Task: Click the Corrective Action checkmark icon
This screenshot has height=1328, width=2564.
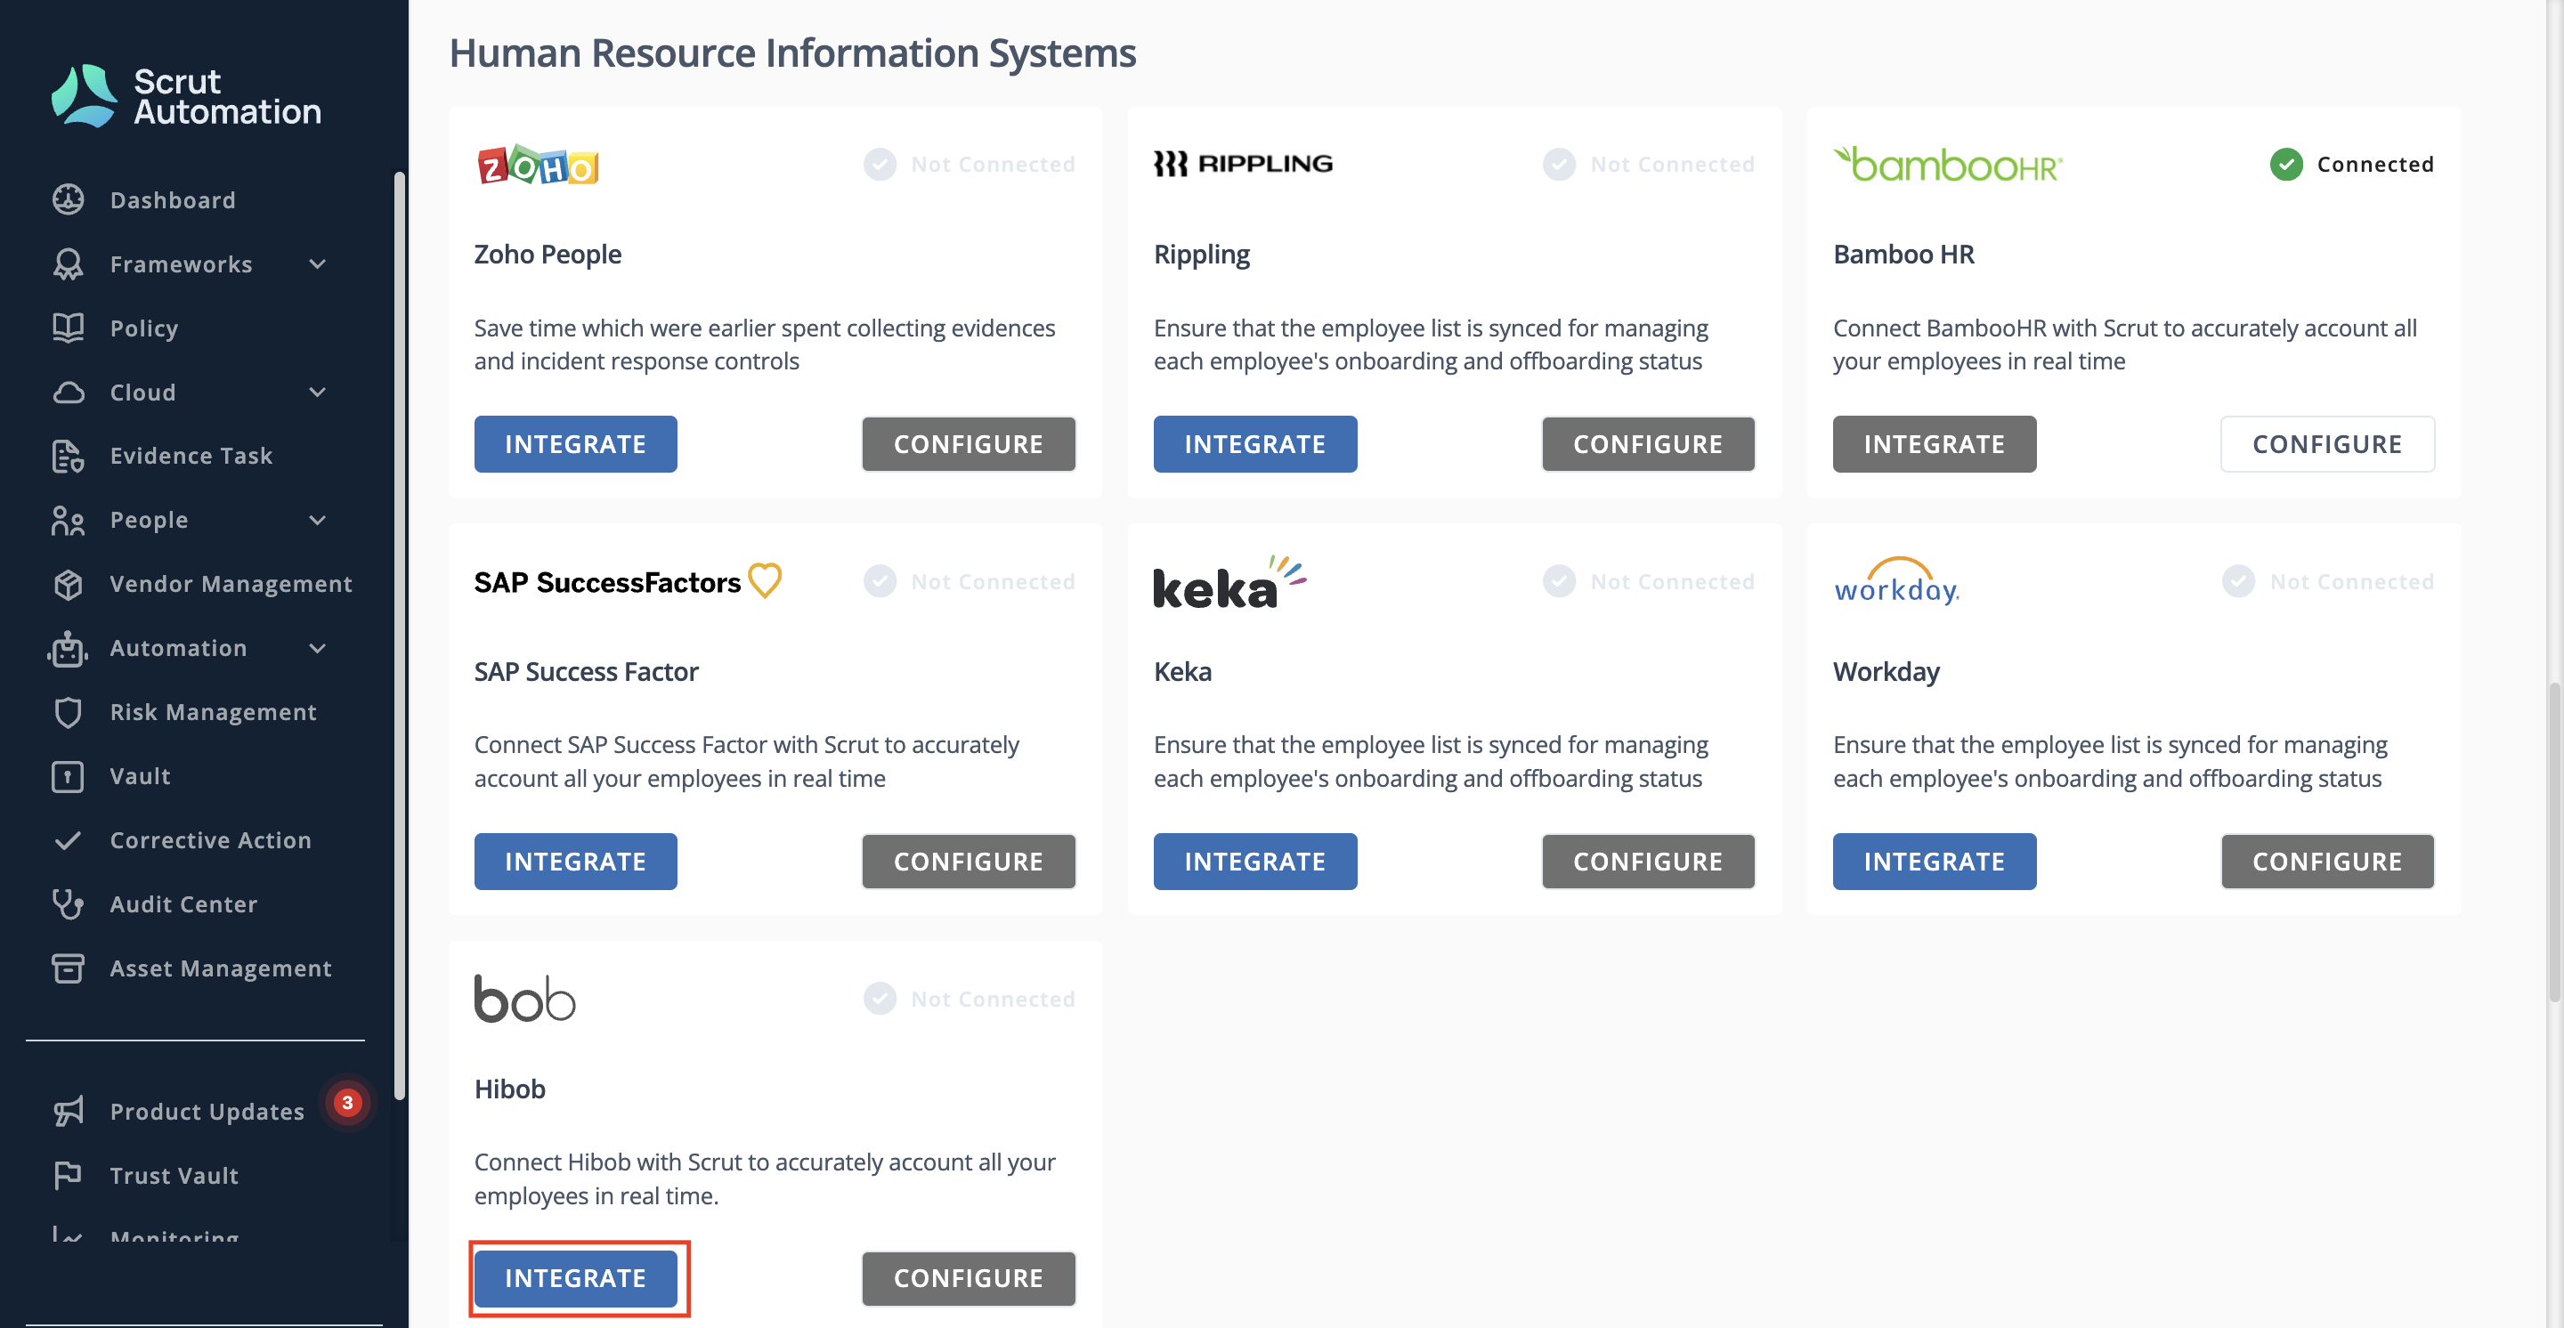Action: click(x=68, y=840)
